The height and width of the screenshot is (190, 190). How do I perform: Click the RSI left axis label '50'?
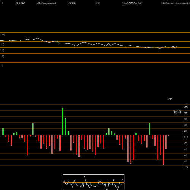(x=3, y=50)
